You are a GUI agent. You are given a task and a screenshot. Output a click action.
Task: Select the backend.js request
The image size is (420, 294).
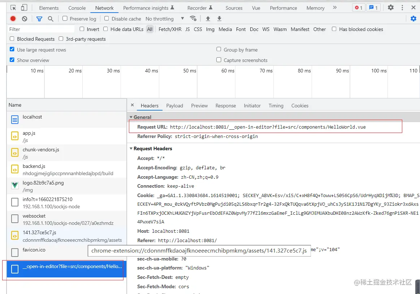coord(66,169)
